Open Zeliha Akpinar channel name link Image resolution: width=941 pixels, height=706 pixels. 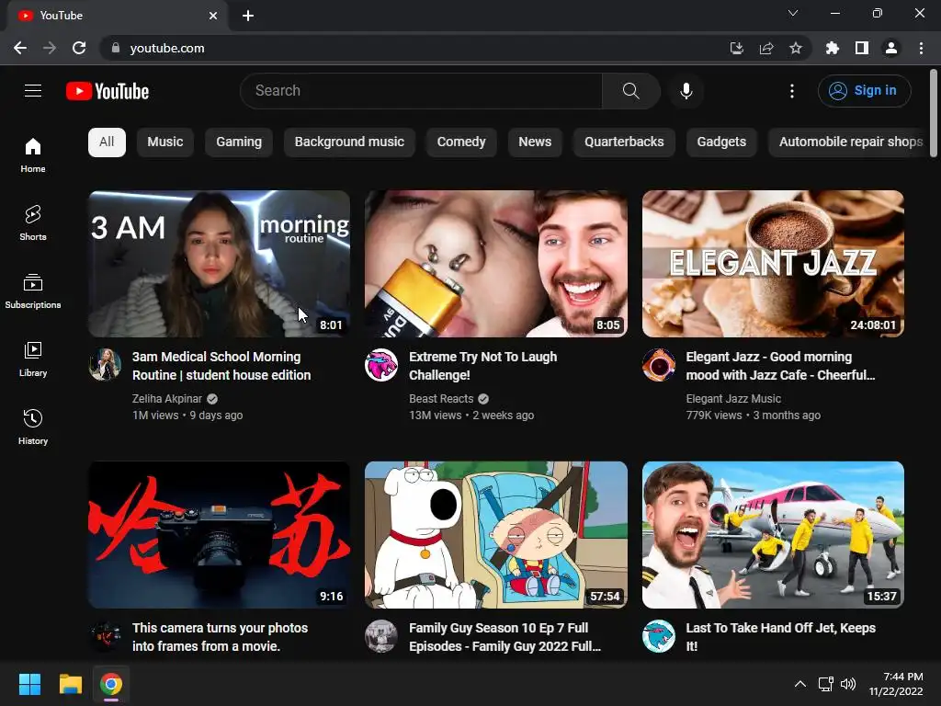(167, 399)
